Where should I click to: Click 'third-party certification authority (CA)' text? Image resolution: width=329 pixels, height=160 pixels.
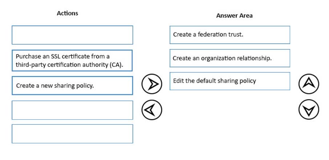69,65
